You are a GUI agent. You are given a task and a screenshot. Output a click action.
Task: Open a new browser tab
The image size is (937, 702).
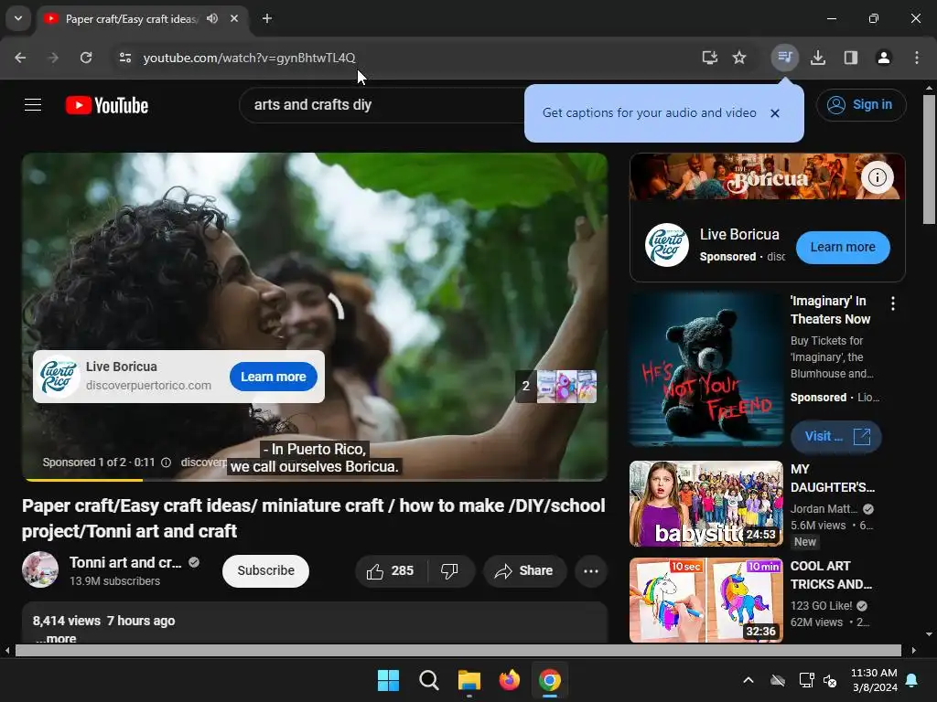[x=267, y=18]
